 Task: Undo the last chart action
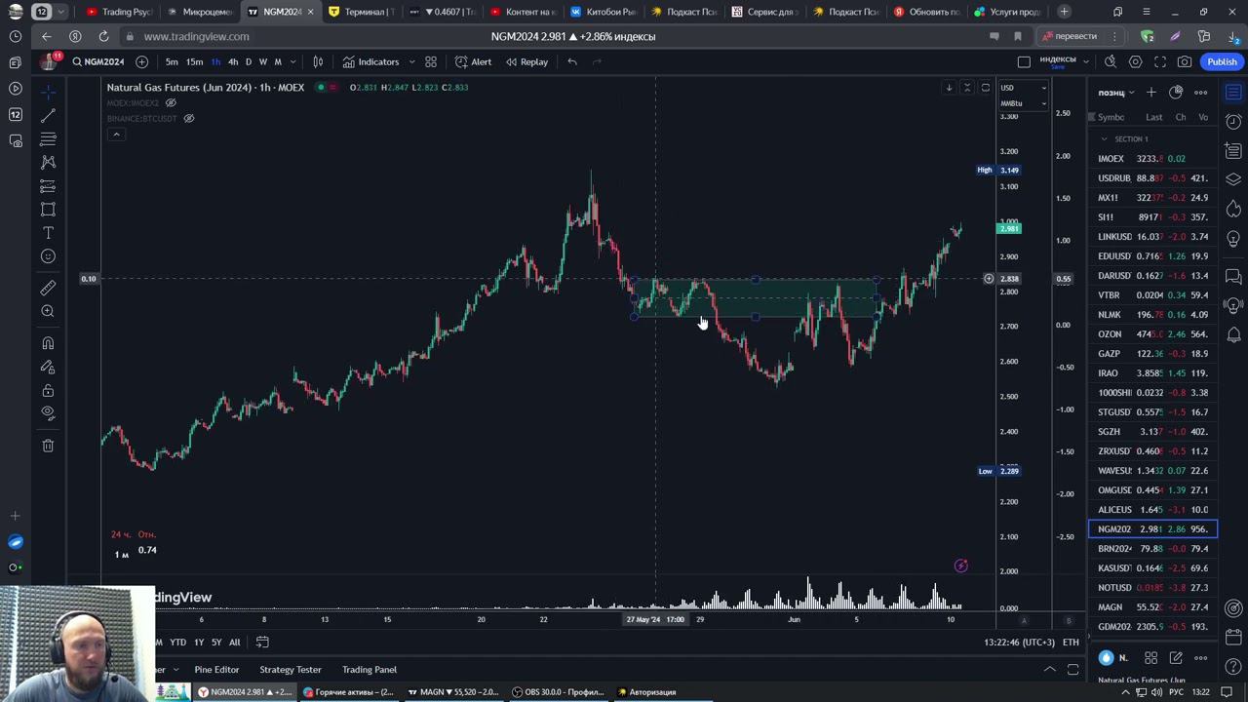point(572,61)
